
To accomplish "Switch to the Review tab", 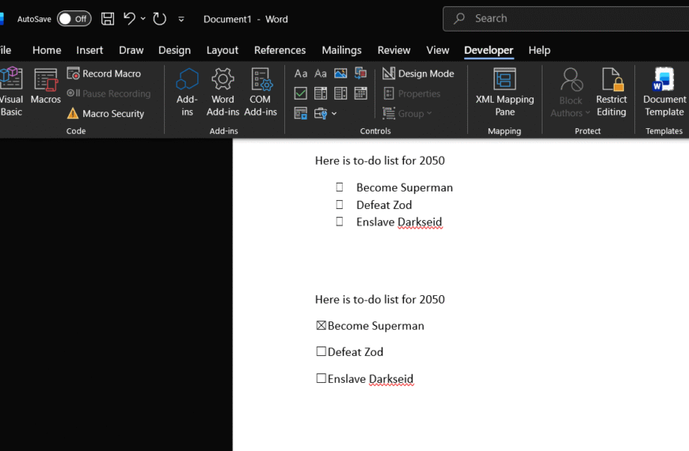I will pos(394,50).
